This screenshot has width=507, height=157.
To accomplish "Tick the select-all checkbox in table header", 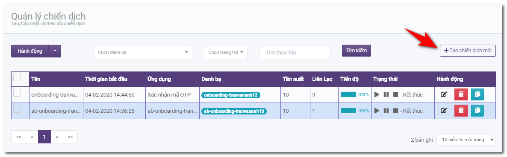I will pos(17,77).
